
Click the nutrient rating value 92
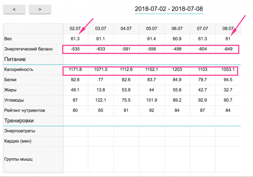[151, 110]
